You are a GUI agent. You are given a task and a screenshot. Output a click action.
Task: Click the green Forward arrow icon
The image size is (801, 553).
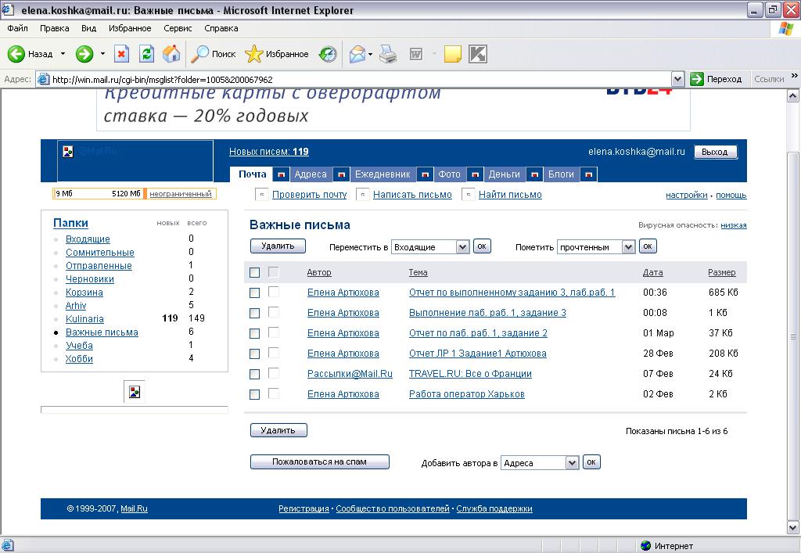coord(84,54)
